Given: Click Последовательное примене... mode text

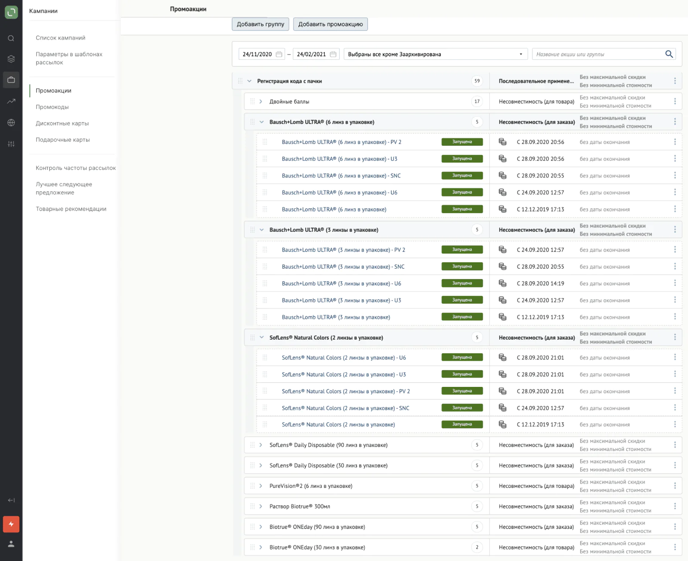Looking at the screenshot, I should (536, 81).
